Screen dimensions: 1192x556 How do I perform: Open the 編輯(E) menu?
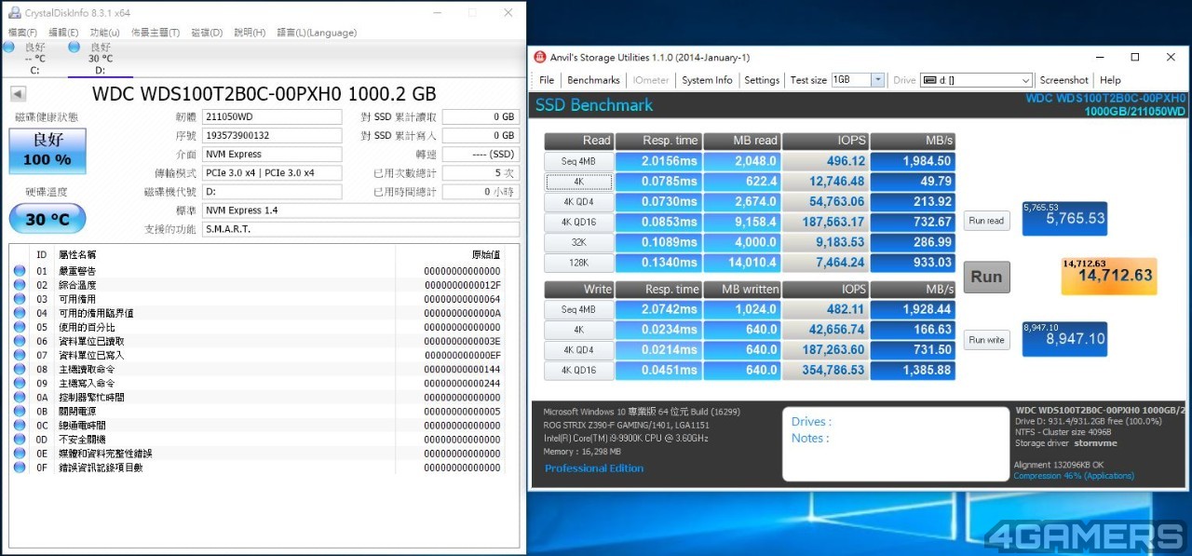pos(62,33)
